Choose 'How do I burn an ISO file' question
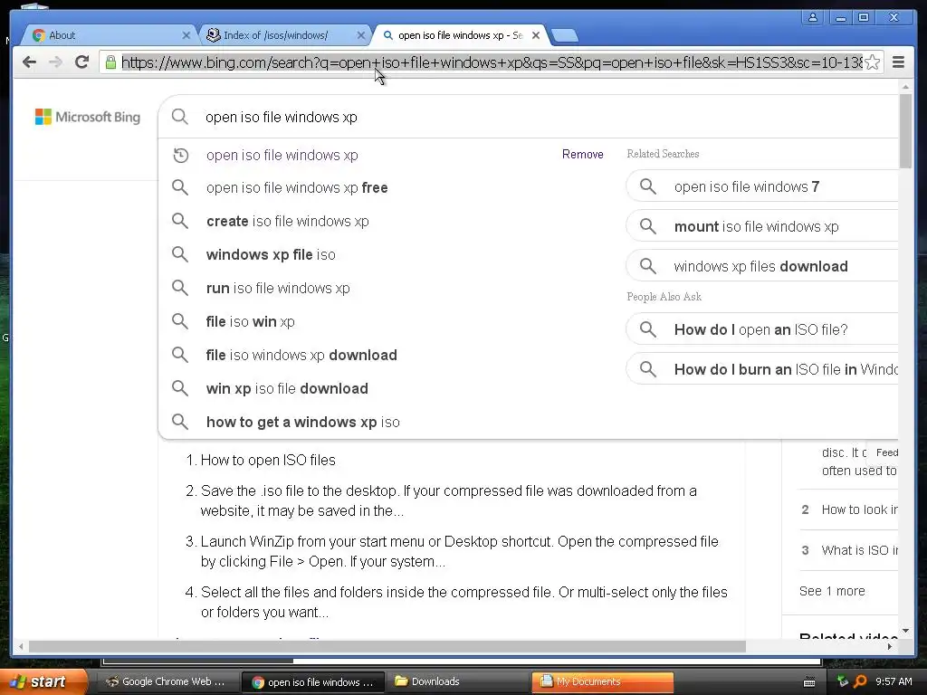The height and width of the screenshot is (695, 927). point(762,369)
